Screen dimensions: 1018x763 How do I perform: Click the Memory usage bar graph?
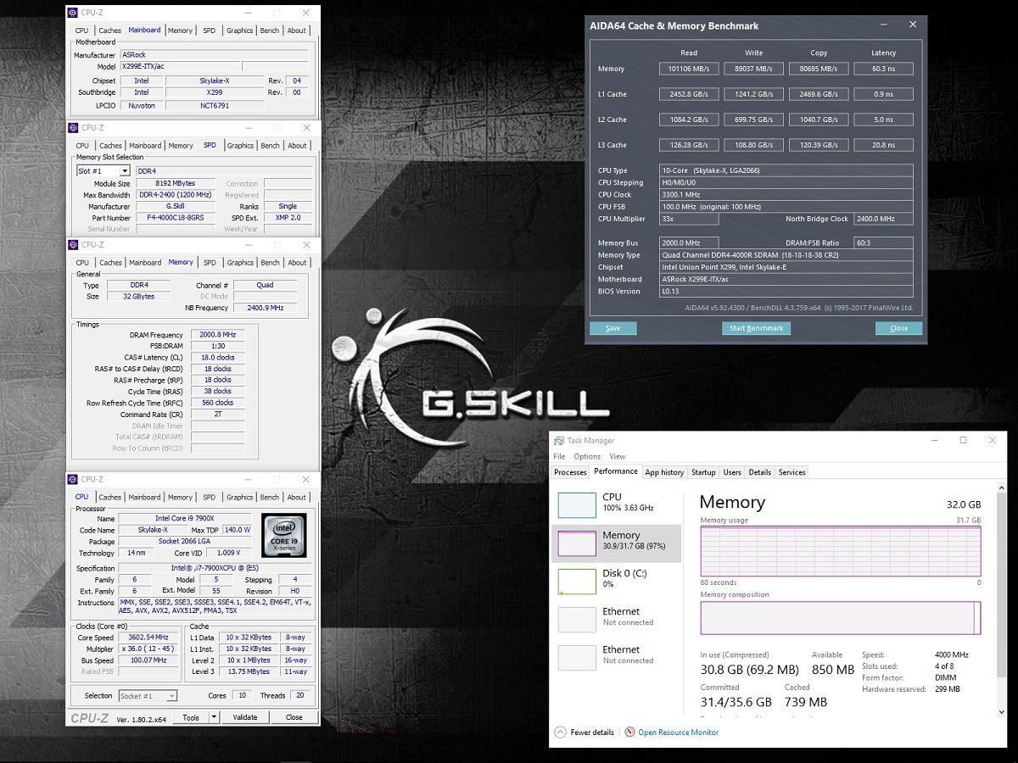[x=839, y=551]
